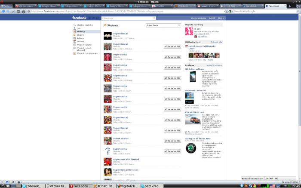Like the 'SuPeR sEnTaI' page
This screenshot has width=301, height=188.
click(x=172, y=141)
